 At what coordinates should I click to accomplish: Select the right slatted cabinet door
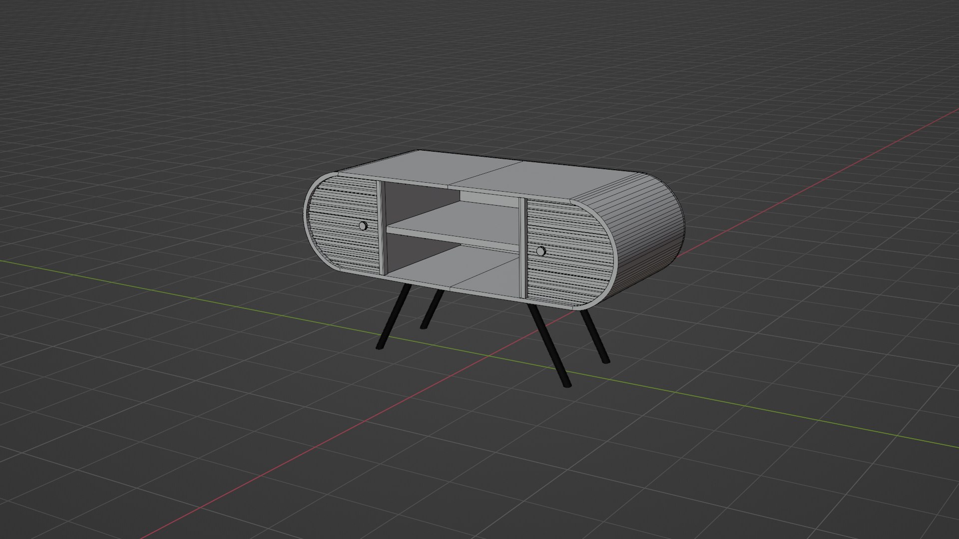[569, 252]
